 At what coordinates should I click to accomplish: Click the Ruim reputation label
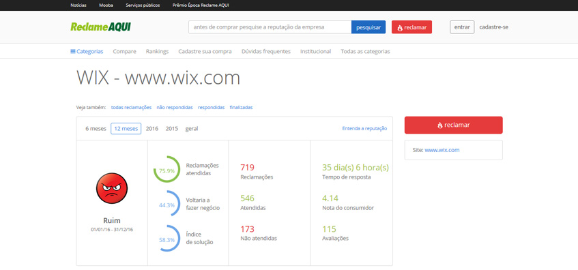(112, 221)
